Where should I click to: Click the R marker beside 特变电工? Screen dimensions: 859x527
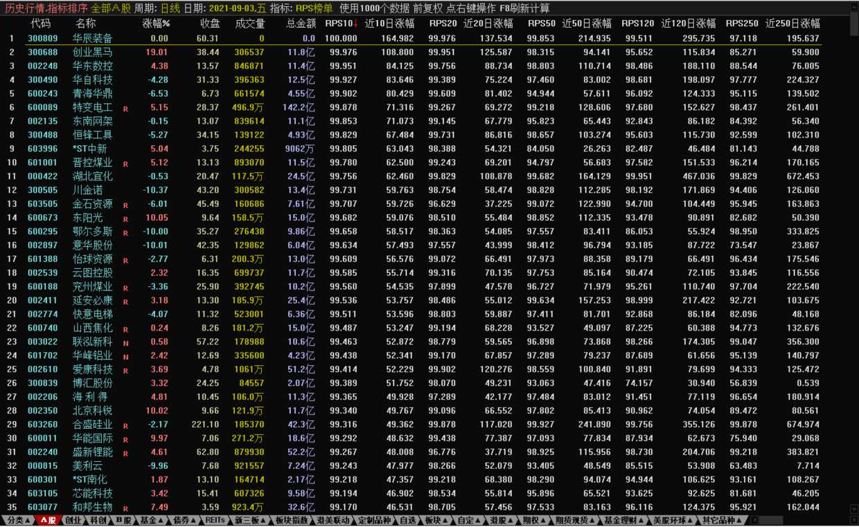click(x=126, y=109)
